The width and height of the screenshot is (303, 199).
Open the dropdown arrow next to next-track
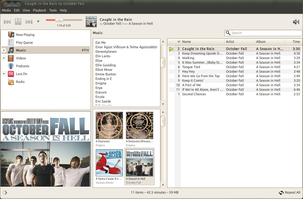[38, 22]
